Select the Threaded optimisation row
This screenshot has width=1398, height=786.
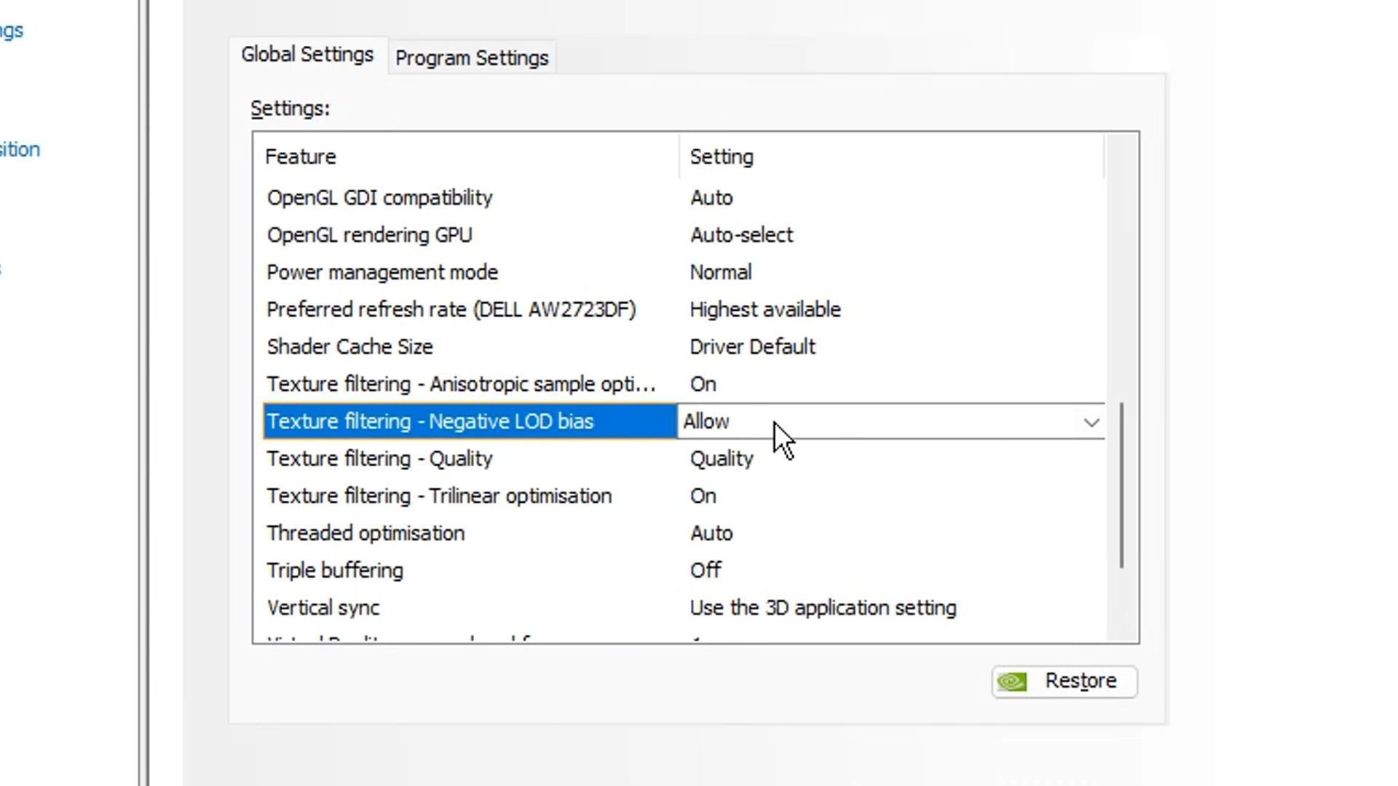click(365, 533)
